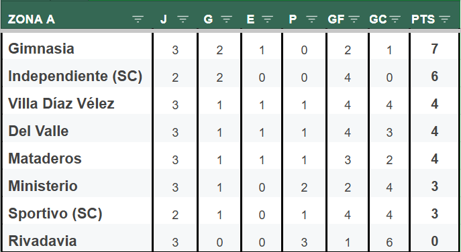
Task: Select the Sportivo (SC) team cell
Action: pos(77,214)
